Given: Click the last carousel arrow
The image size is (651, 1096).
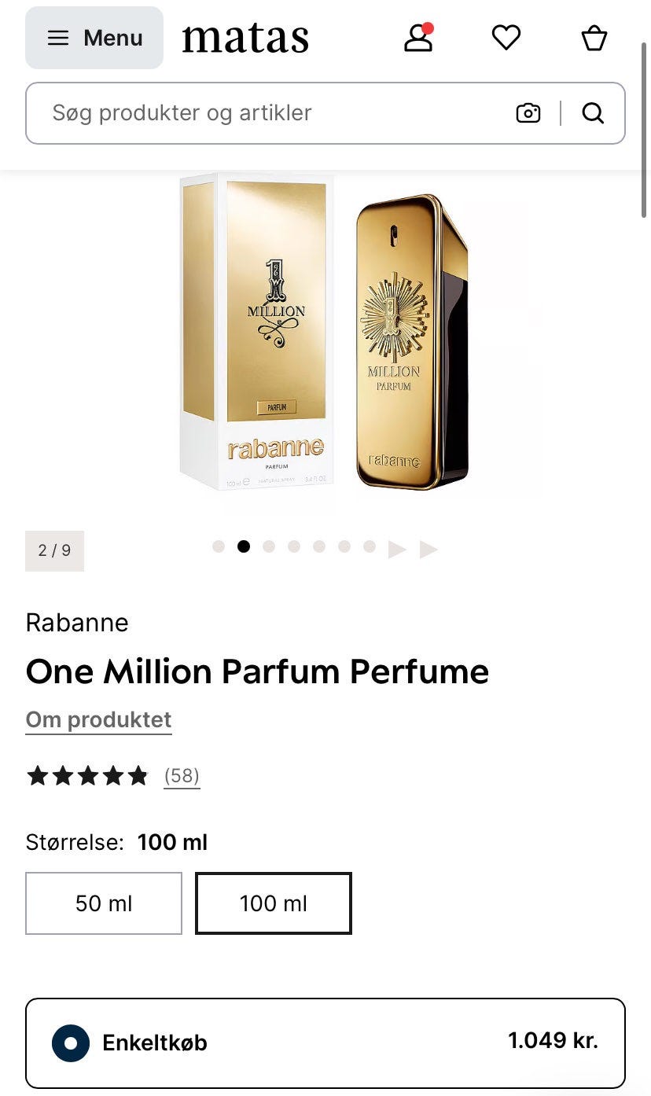Looking at the screenshot, I should point(428,549).
